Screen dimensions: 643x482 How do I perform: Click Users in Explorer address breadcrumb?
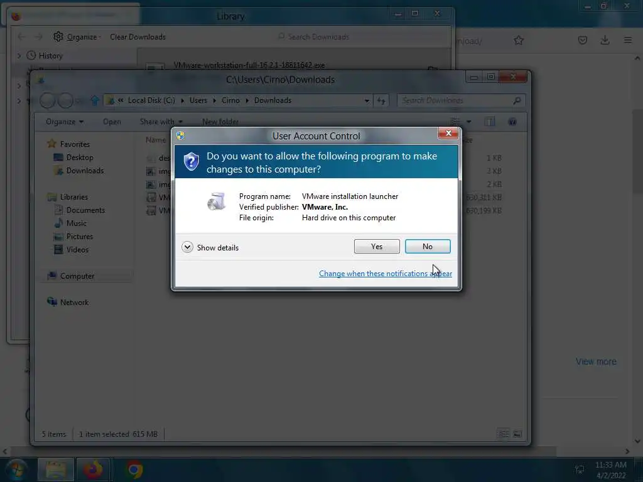(x=198, y=100)
